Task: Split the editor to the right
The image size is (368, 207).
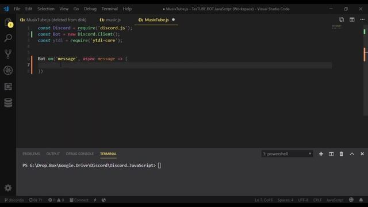Action: pyautogui.click(x=352, y=20)
